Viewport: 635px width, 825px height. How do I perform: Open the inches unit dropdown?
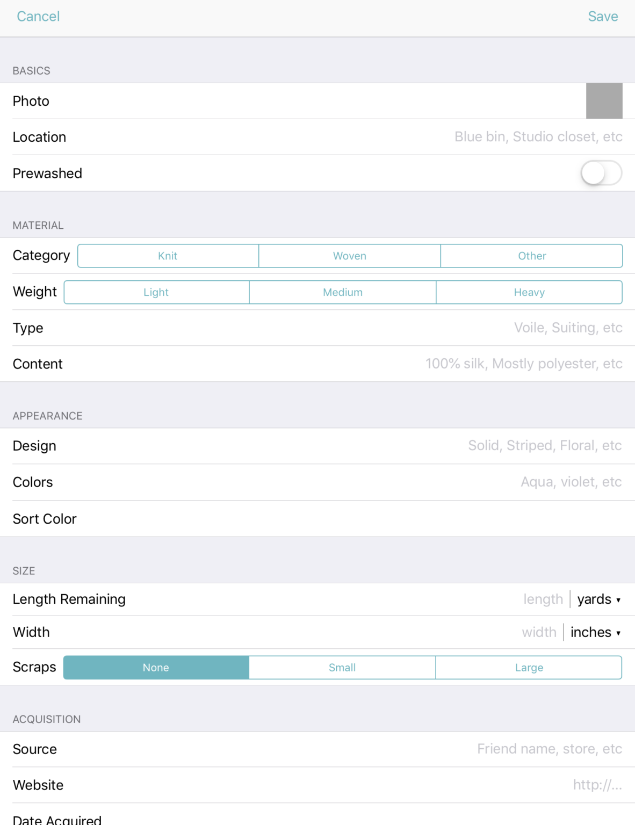tap(595, 633)
